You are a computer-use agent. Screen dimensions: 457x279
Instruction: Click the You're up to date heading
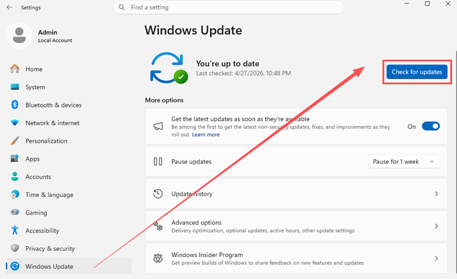pyautogui.click(x=228, y=63)
